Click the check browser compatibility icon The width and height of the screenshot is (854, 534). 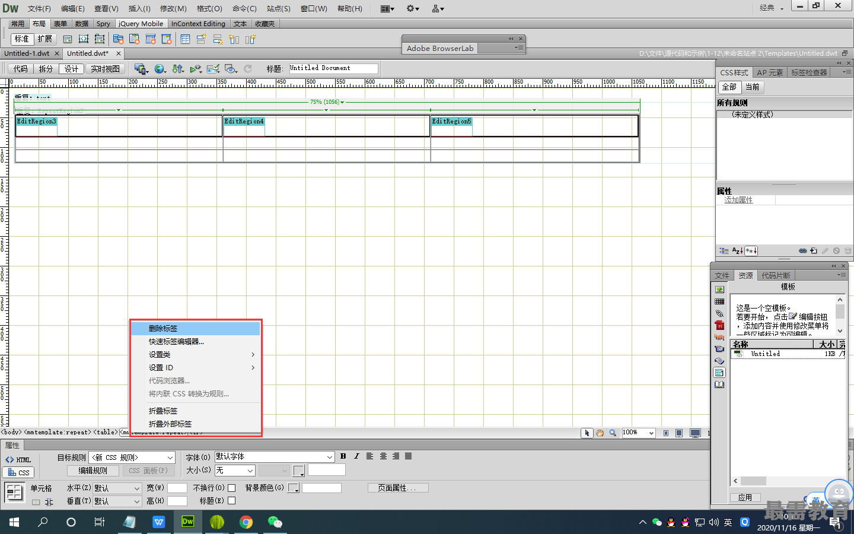(x=213, y=69)
